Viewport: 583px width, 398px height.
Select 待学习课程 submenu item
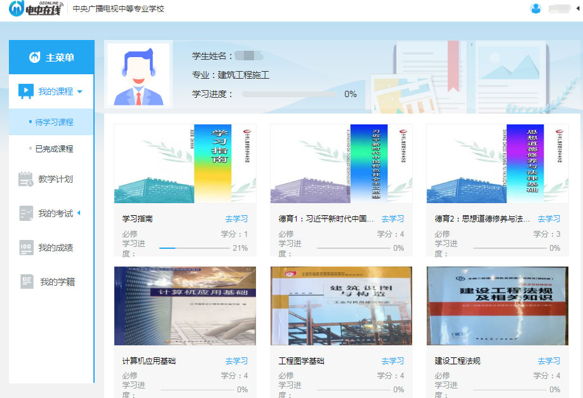click(x=54, y=122)
